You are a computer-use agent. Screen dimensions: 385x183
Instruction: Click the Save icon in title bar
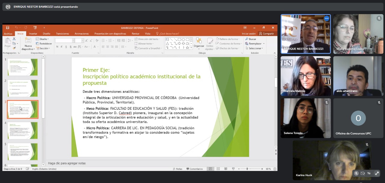pos(8,28)
